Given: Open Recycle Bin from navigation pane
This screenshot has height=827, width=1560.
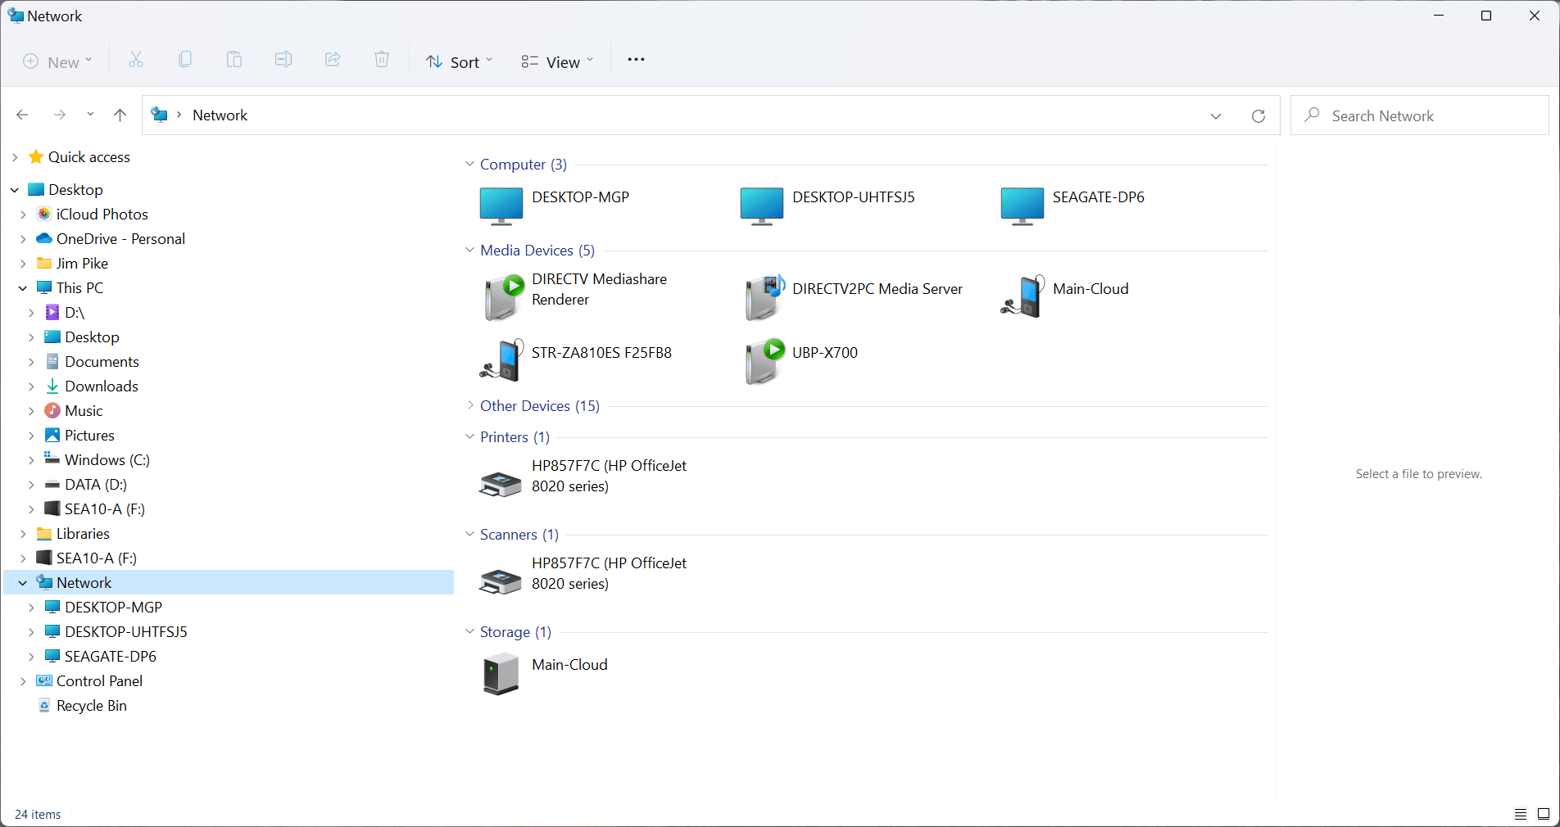Looking at the screenshot, I should [x=92, y=705].
